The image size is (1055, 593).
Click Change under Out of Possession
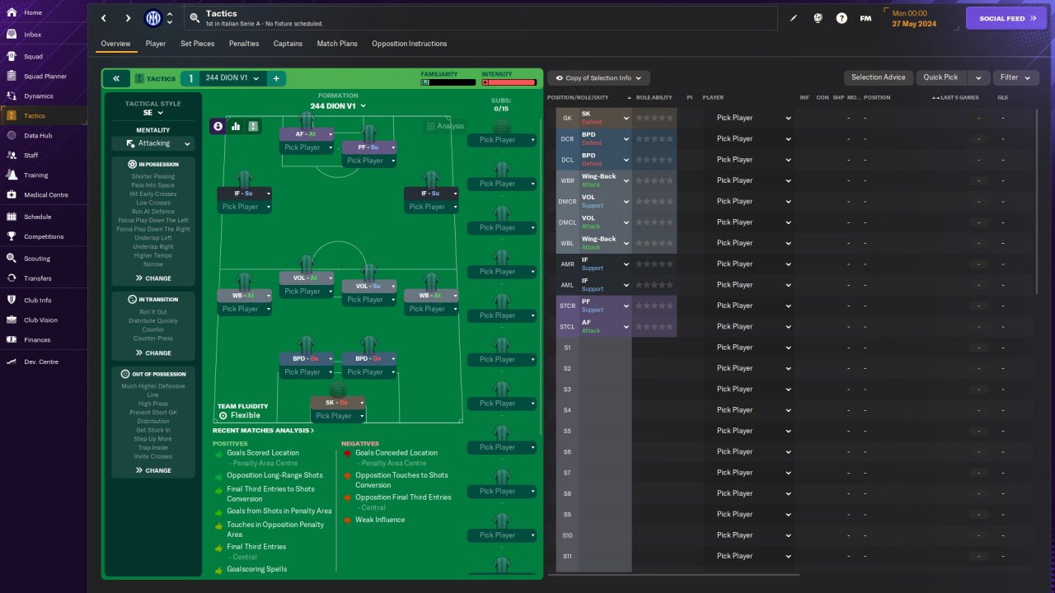coord(153,470)
